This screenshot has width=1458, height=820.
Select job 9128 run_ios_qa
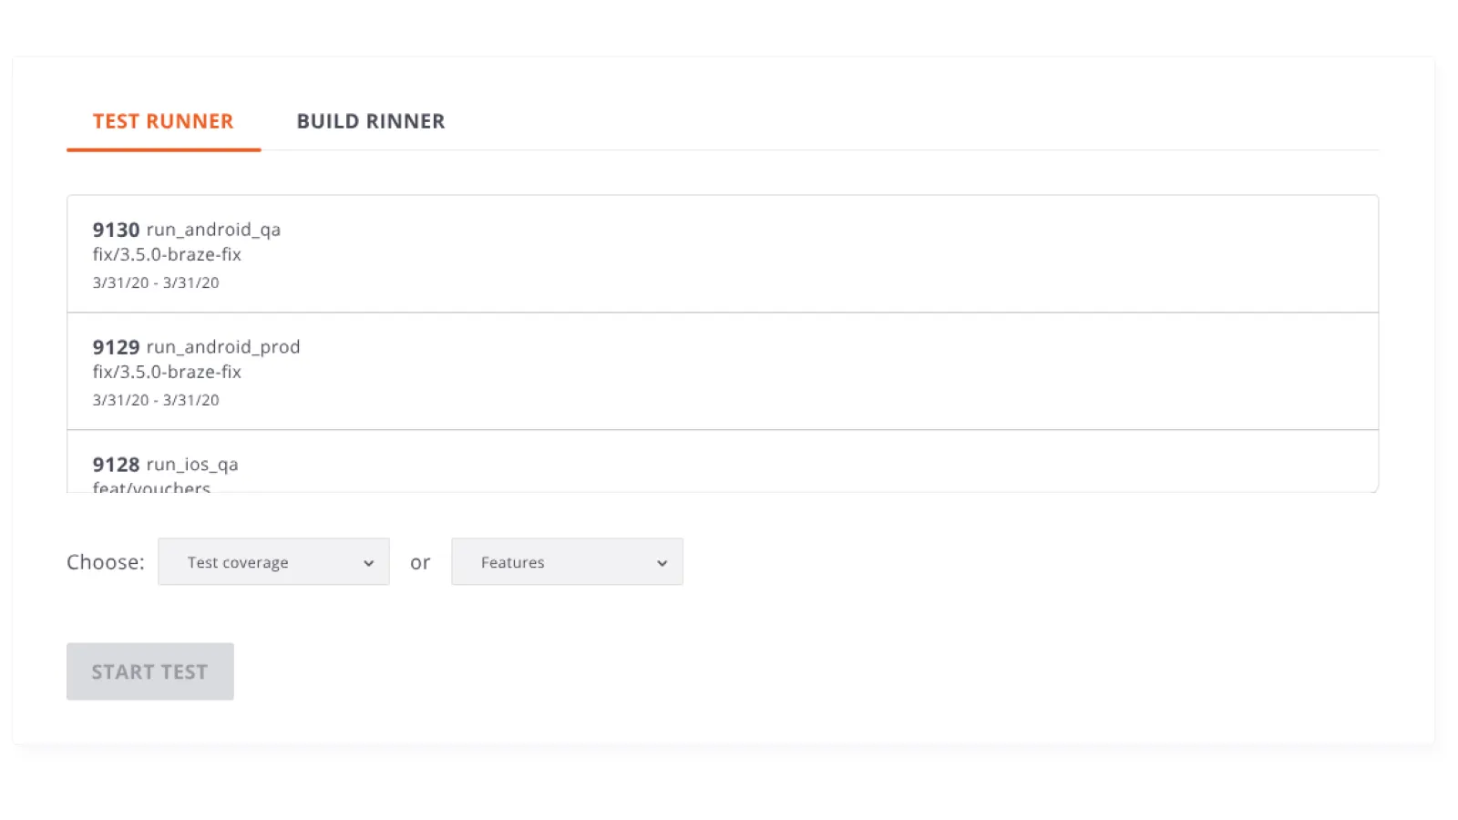tap(723, 462)
